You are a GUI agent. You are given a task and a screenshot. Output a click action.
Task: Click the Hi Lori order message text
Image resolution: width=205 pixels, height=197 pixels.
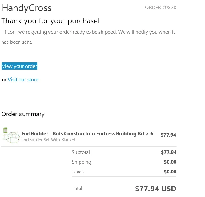click(88, 32)
